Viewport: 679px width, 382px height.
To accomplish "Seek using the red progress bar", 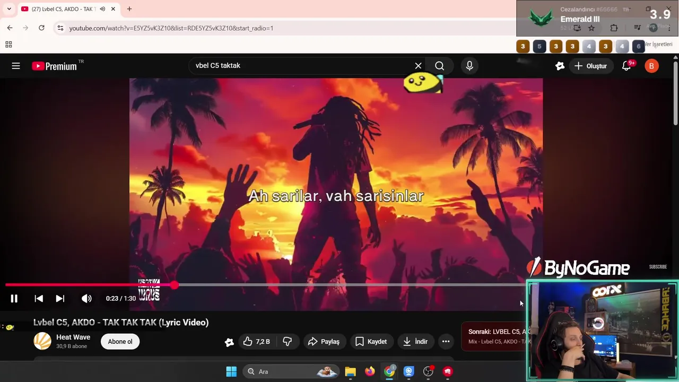I will point(265,285).
